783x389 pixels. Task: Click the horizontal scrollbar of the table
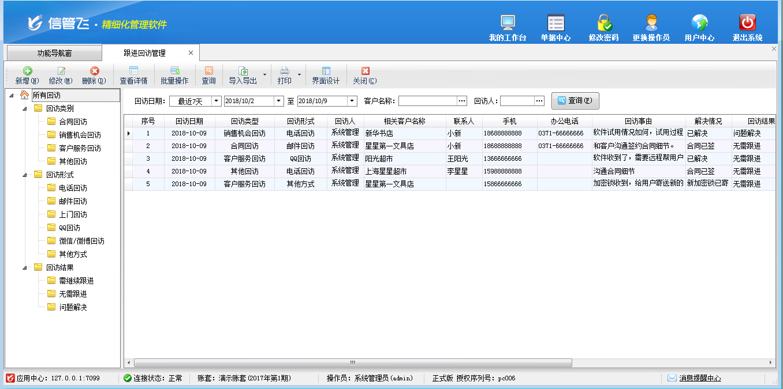click(x=352, y=362)
